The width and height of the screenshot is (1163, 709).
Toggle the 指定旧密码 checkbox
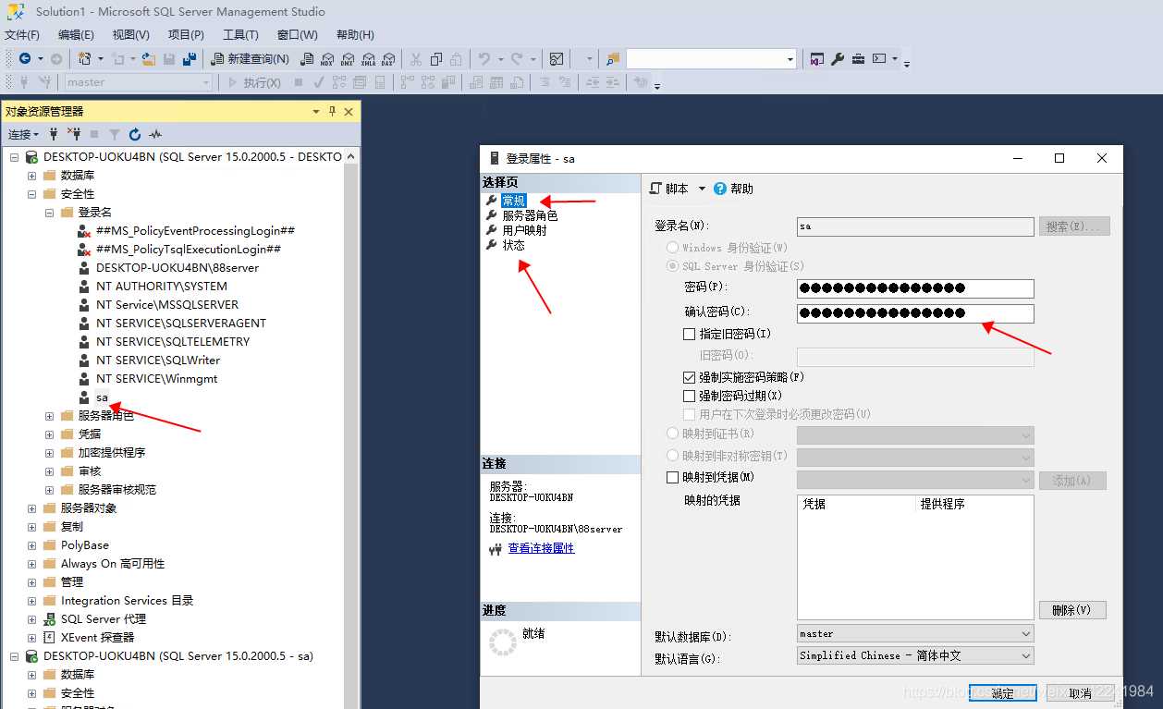(689, 334)
